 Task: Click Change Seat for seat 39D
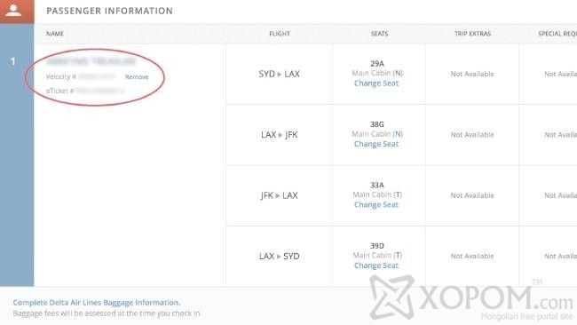(376, 266)
